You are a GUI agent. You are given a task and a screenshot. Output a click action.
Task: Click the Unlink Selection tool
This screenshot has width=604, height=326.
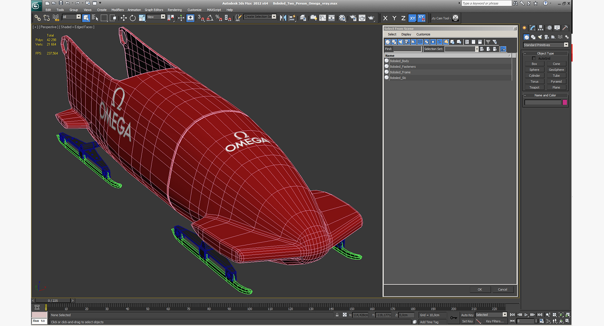click(x=47, y=18)
